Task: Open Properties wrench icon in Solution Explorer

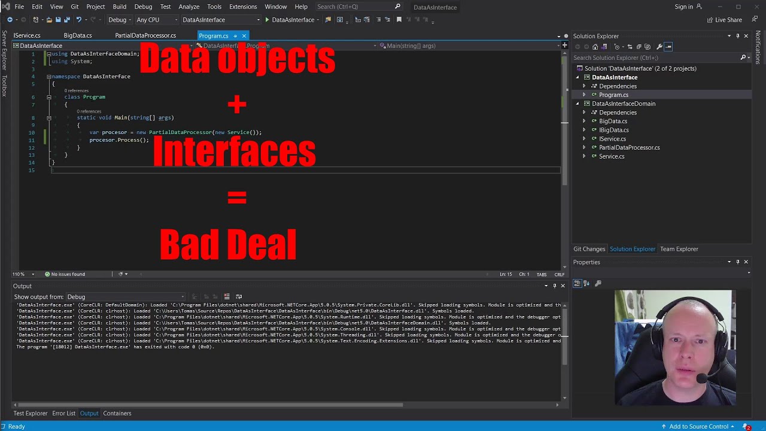Action: point(659,47)
